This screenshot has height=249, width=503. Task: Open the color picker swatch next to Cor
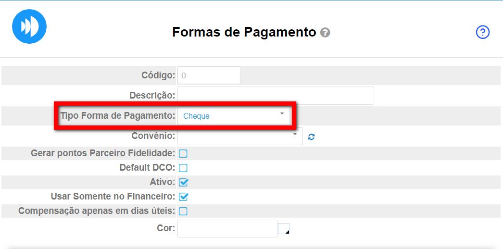coord(284,229)
